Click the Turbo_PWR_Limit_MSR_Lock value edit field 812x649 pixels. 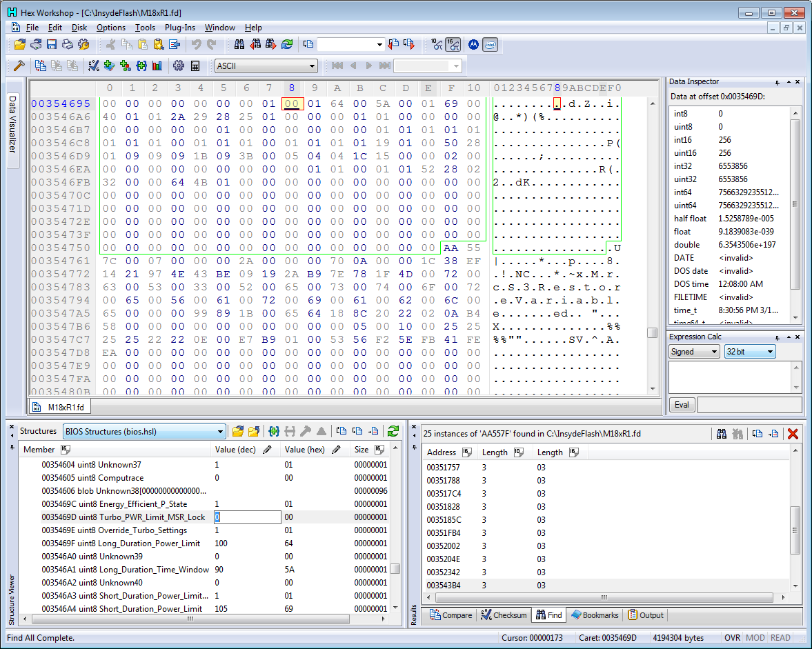(x=248, y=517)
